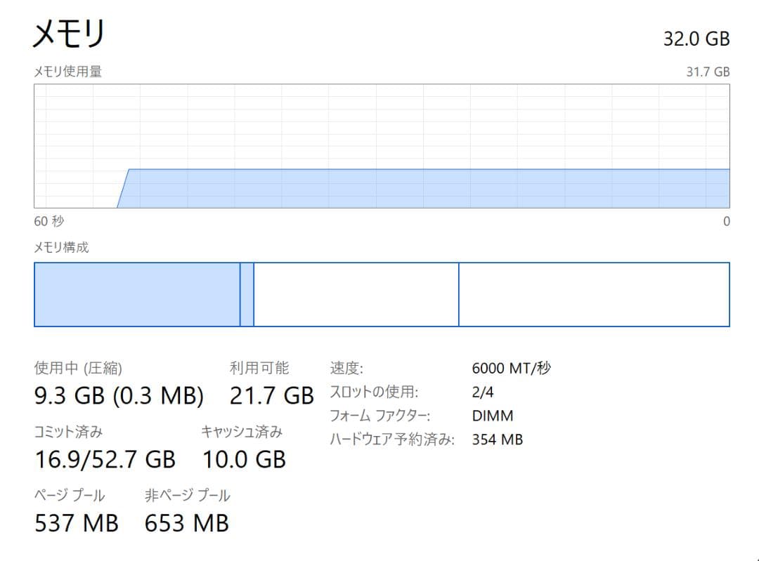Click the narrow Modified segment in the bar

pos(247,295)
